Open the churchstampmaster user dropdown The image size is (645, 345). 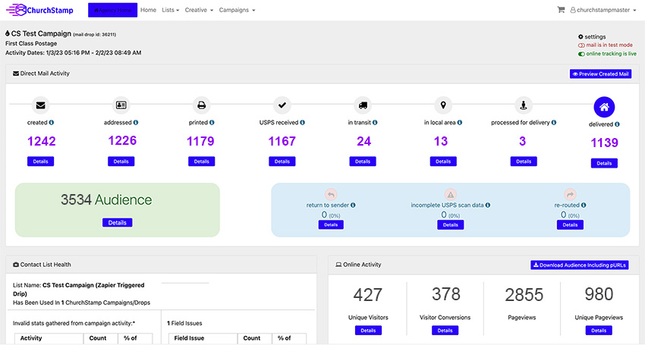[x=603, y=10]
